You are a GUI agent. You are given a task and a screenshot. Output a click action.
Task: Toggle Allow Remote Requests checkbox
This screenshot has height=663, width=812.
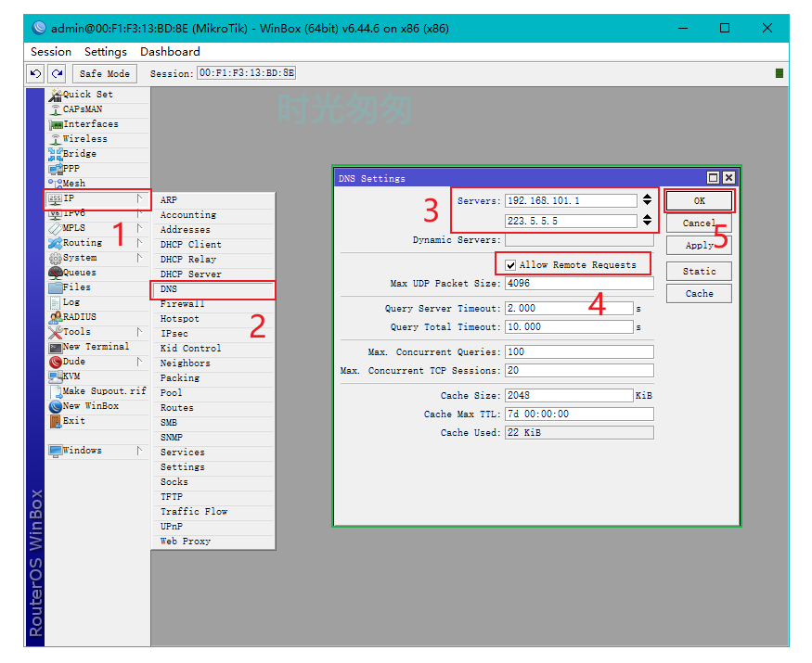[x=510, y=265]
